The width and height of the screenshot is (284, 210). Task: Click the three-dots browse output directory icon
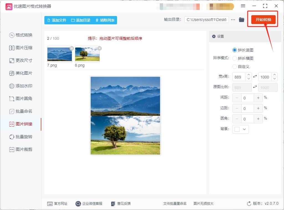point(233,20)
